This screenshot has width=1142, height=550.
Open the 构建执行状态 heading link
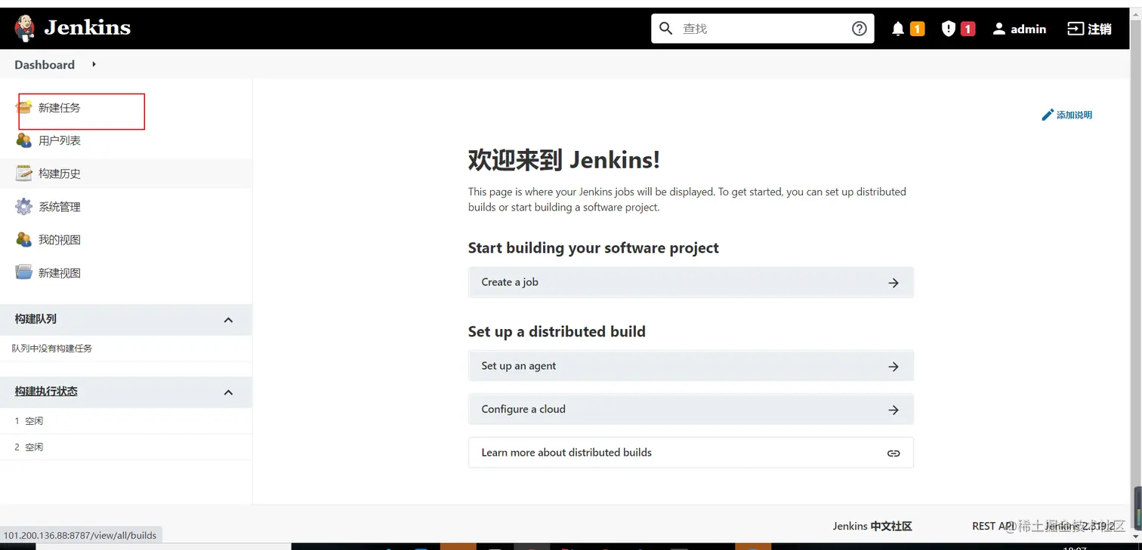tap(46, 392)
